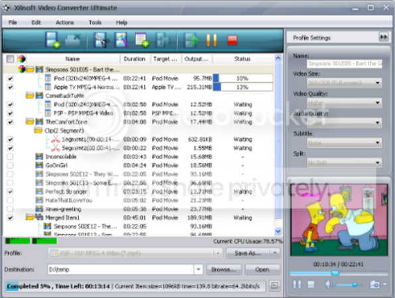The image size is (395, 298).
Task: Uncheck the Apple TV MPEG-4 row checkbox
Action: (10, 88)
